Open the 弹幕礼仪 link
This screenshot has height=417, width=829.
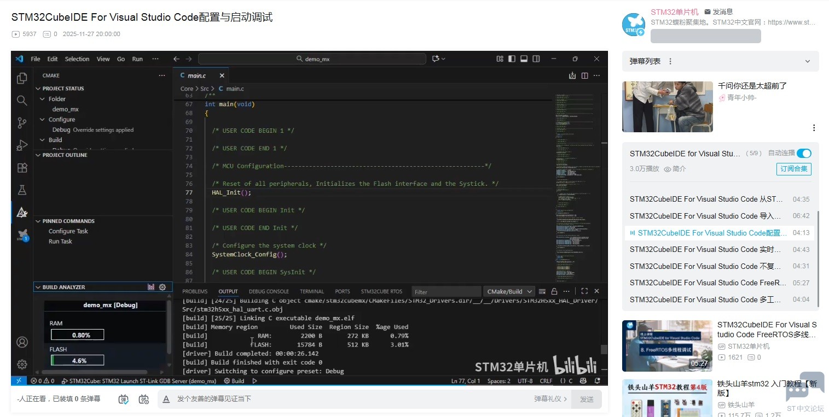[x=551, y=399]
